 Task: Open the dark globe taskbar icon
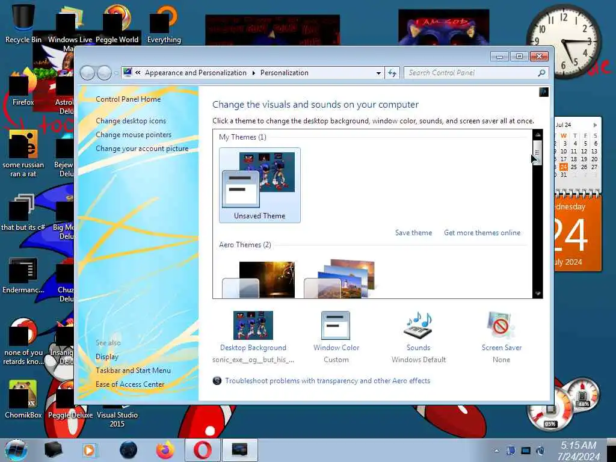(129, 450)
